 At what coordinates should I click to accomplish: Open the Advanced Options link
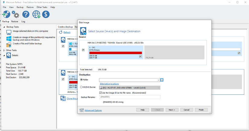pyautogui.click(x=93, y=110)
